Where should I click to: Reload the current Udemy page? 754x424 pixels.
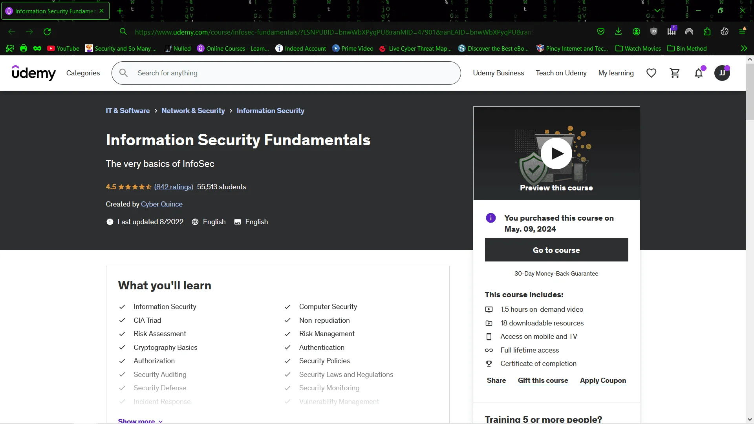[x=47, y=32]
